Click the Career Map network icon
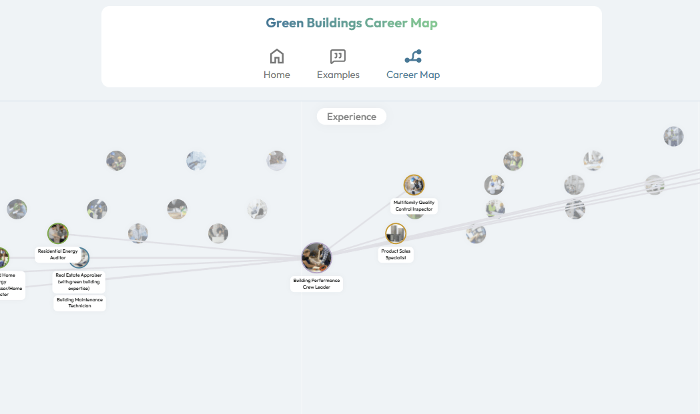Viewport: 700px width, 414px height. 413,56
